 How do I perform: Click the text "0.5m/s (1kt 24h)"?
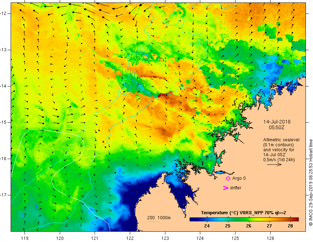tap(279, 160)
